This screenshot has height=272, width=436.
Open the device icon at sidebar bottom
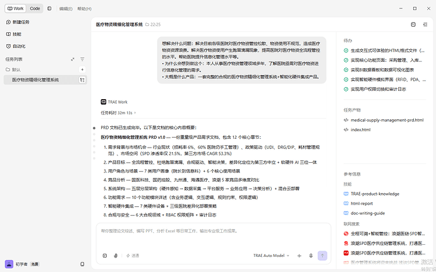coord(82,264)
